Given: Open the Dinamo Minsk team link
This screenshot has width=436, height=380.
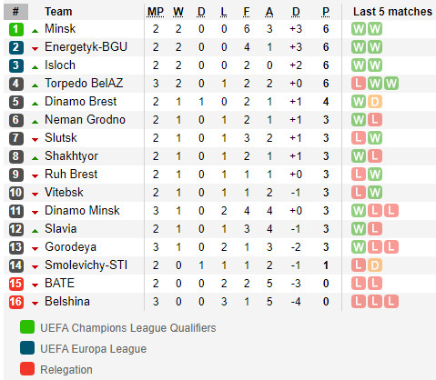Looking at the screenshot, I should tap(82, 211).
